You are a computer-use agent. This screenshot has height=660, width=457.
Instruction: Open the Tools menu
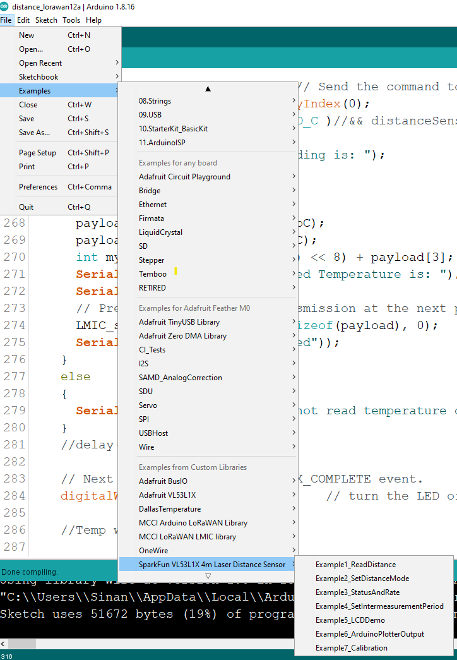(x=71, y=20)
